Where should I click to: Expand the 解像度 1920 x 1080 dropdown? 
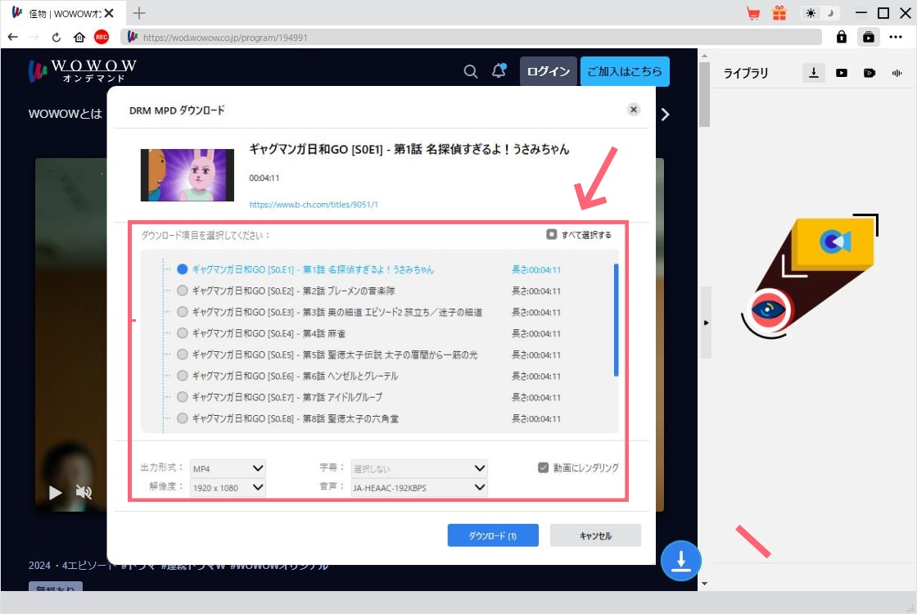click(x=228, y=488)
